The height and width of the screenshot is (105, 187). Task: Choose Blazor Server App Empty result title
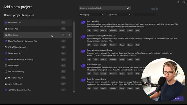96,79
